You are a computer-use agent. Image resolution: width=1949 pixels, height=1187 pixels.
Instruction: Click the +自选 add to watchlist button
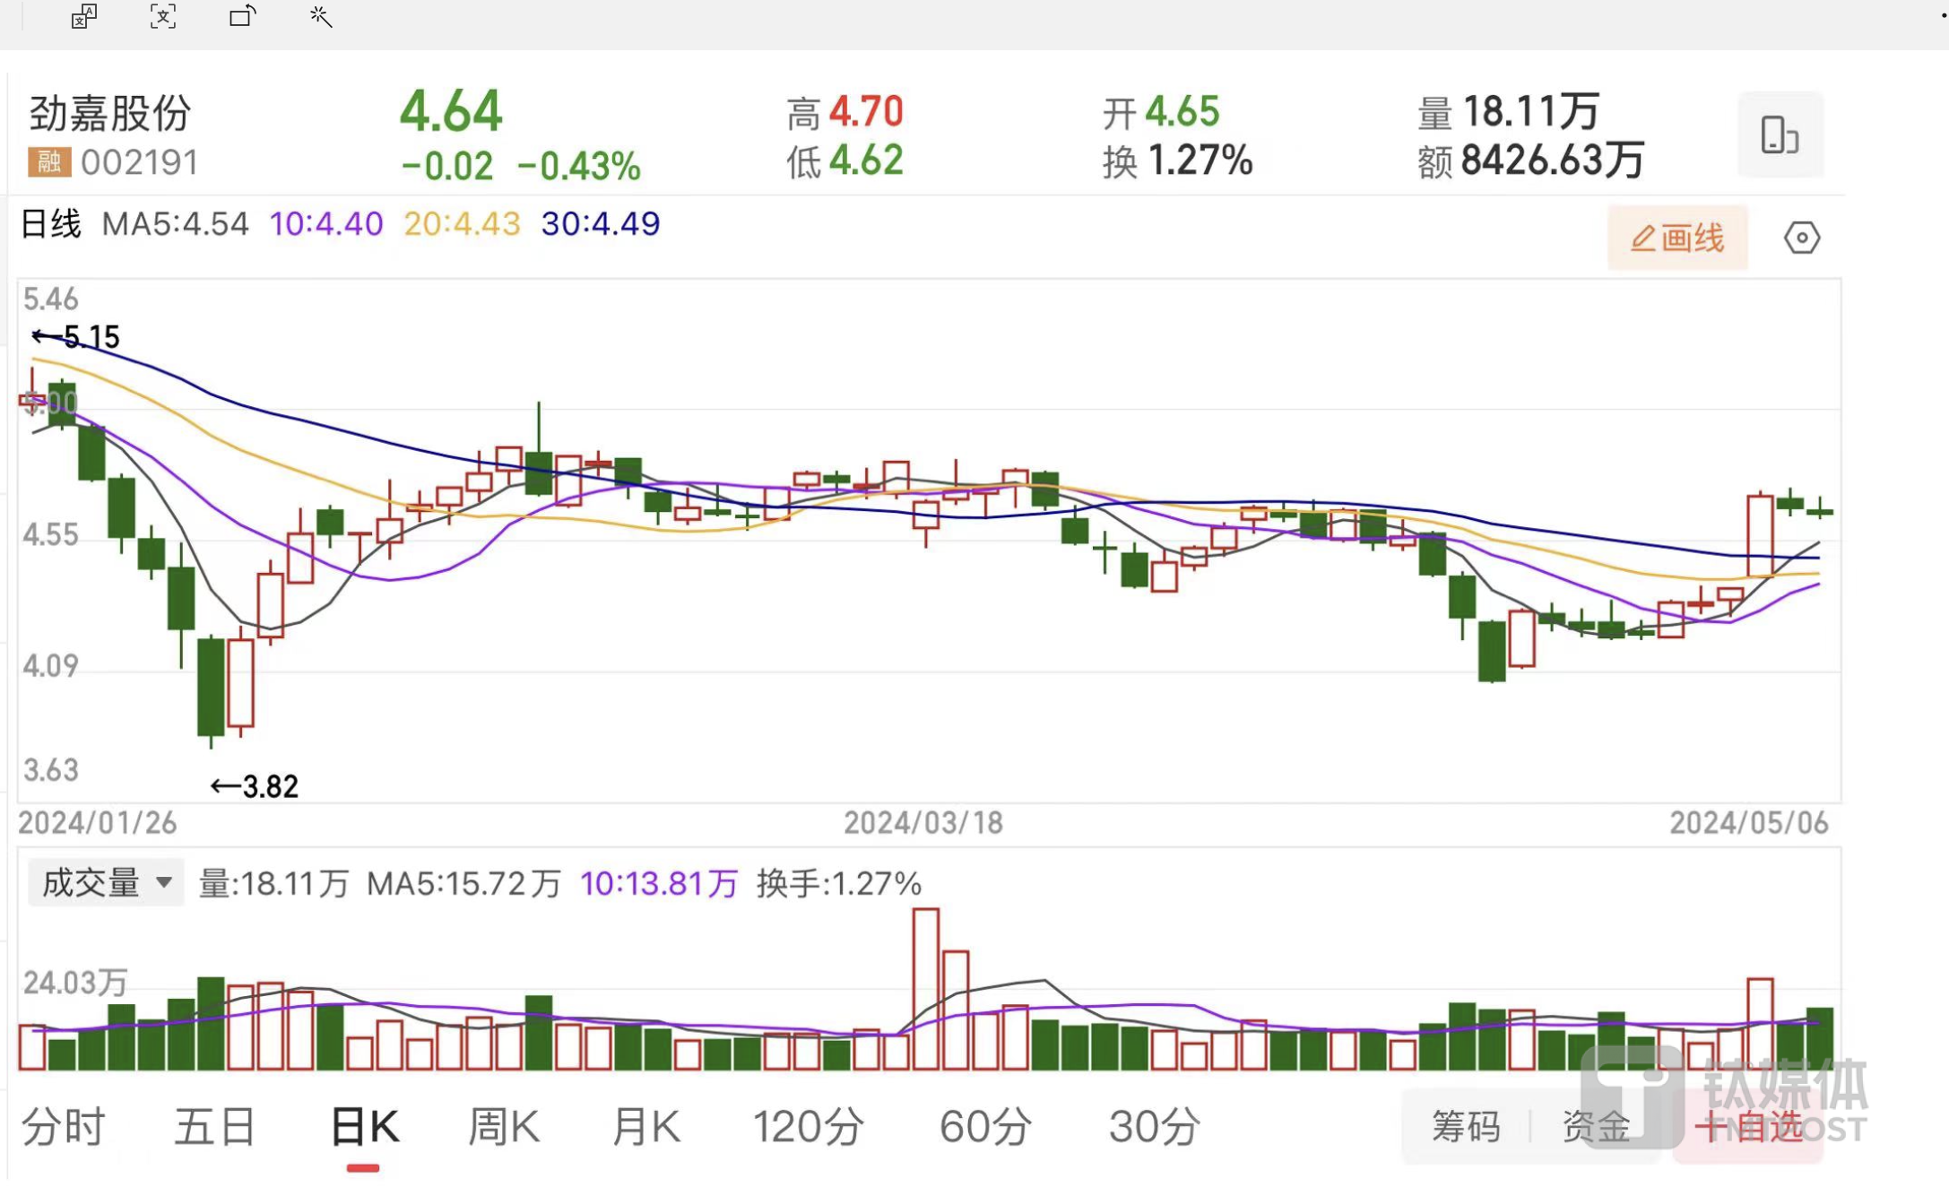(x=1748, y=1126)
